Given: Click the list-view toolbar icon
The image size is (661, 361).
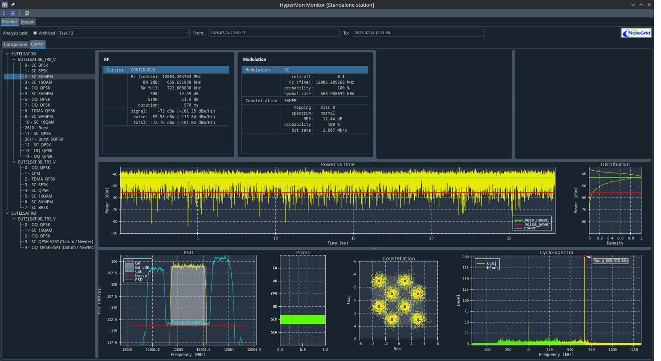Looking at the screenshot, I should pos(5,13).
